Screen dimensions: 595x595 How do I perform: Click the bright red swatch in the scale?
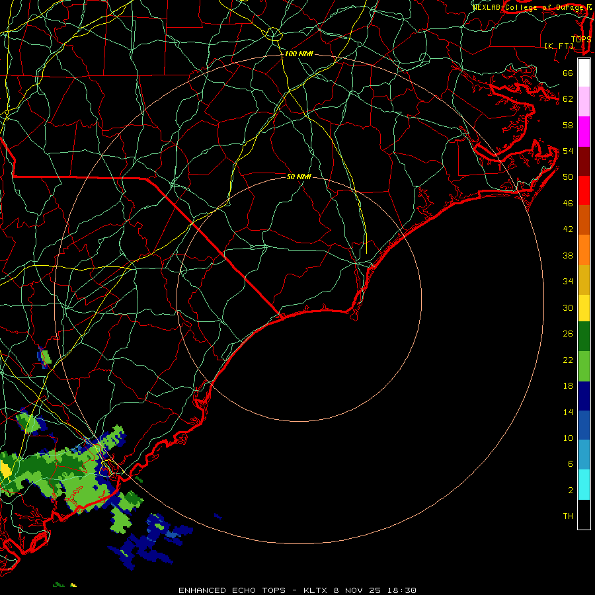584,190
